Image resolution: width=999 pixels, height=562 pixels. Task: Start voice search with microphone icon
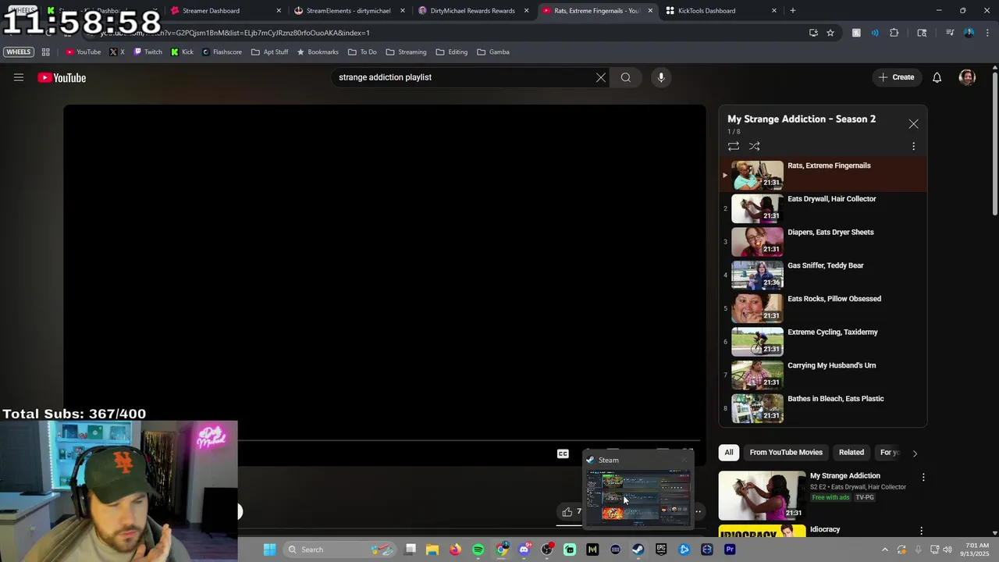point(661,77)
